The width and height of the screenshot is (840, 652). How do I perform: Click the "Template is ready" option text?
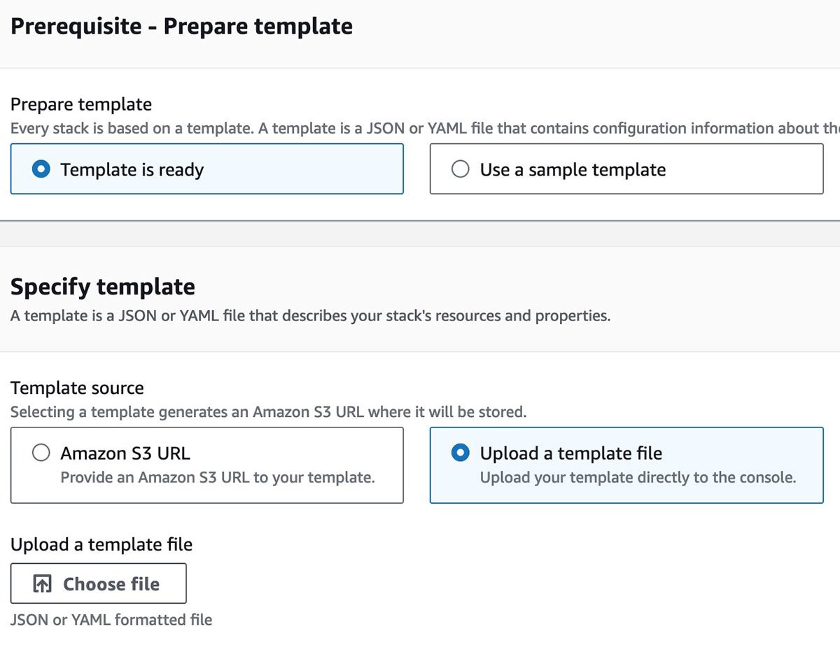pos(132,169)
